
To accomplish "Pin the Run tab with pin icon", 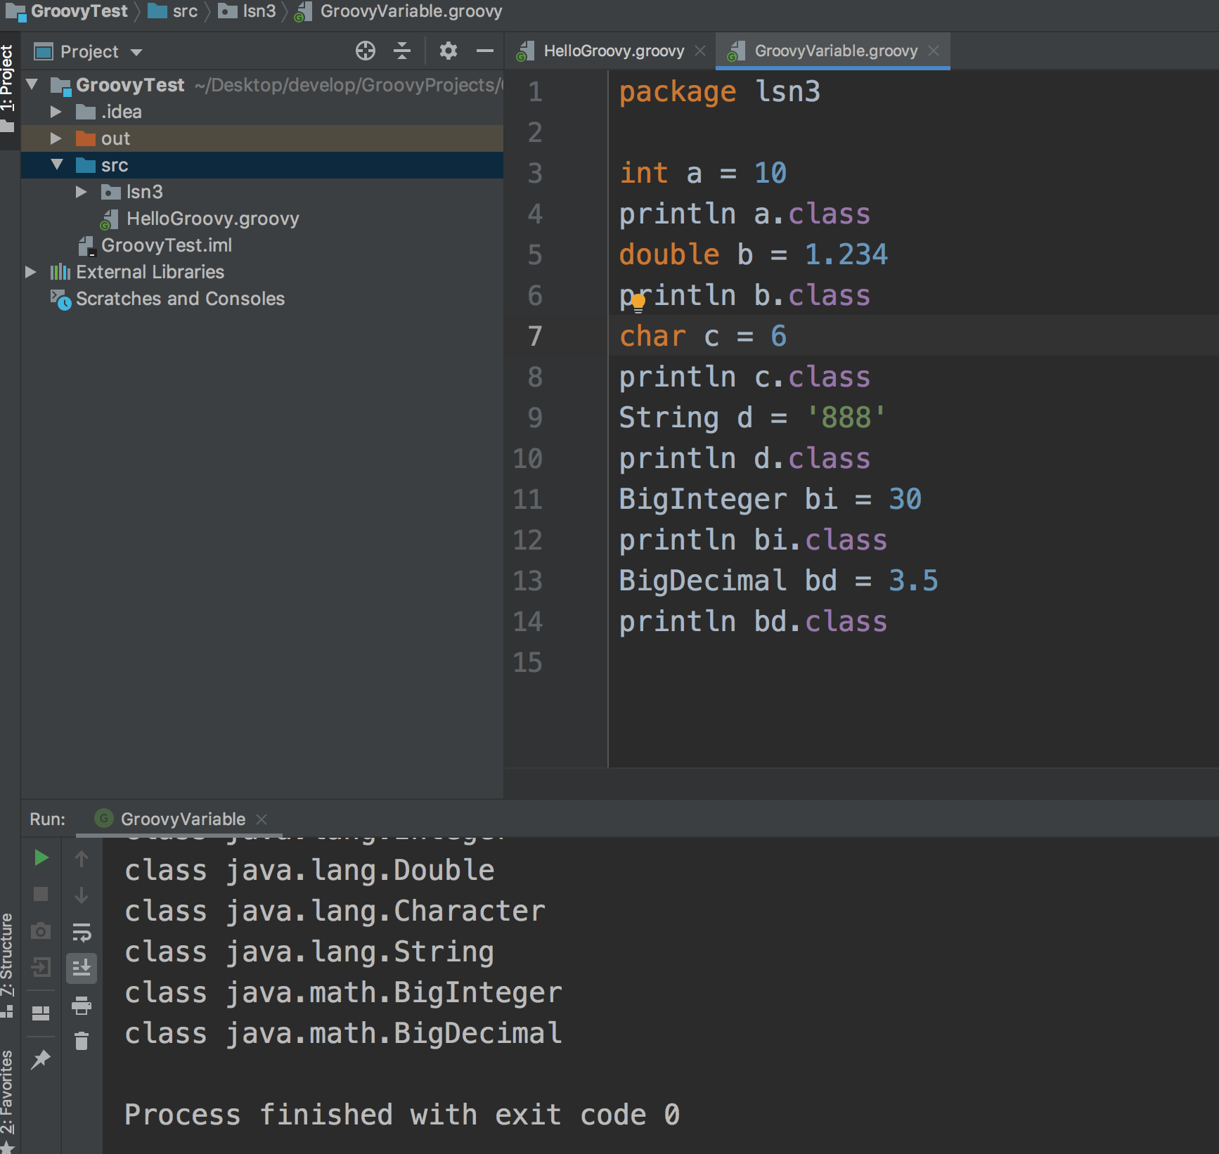I will (x=41, y=1059).
